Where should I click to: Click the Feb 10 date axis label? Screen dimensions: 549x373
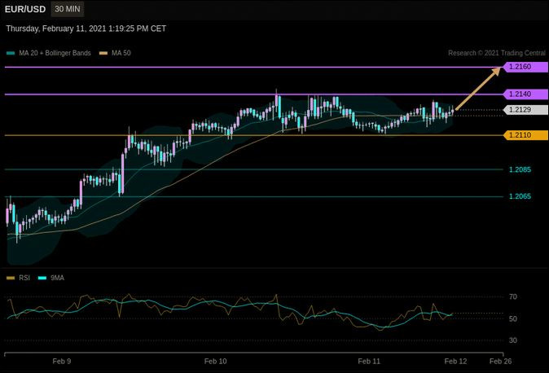(x=215, y=361)
